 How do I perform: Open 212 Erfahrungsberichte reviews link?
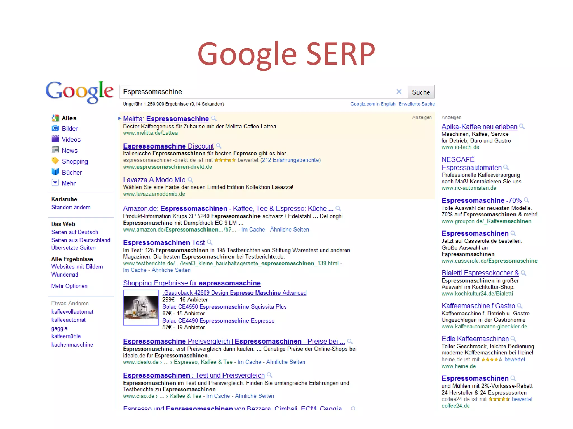(291, 160)
